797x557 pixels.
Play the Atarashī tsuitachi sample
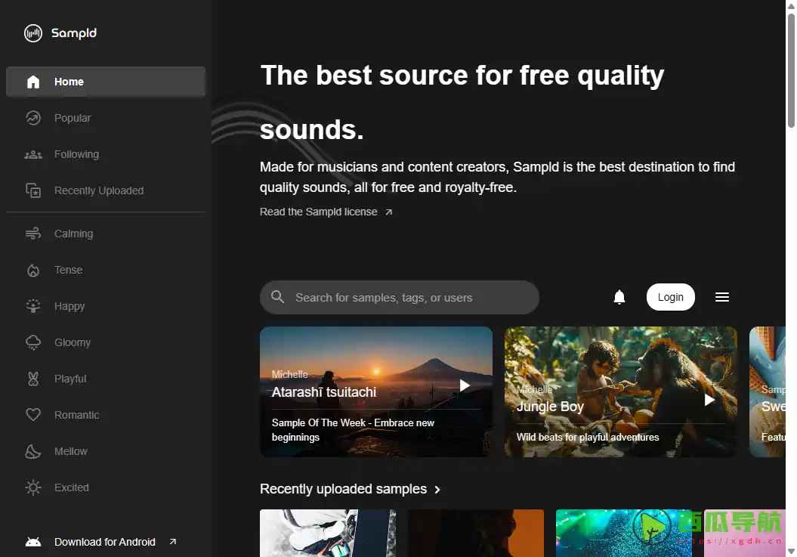[x=465, y=385]
